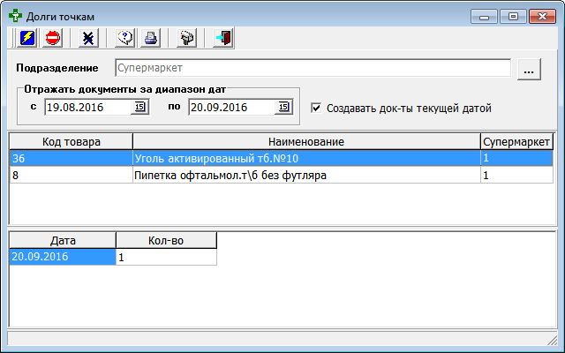Toggle 'Создавать док-ты текущей датой' checkbox
The width and height of the screenshot is (565, 353).
[x=316, y=108]
